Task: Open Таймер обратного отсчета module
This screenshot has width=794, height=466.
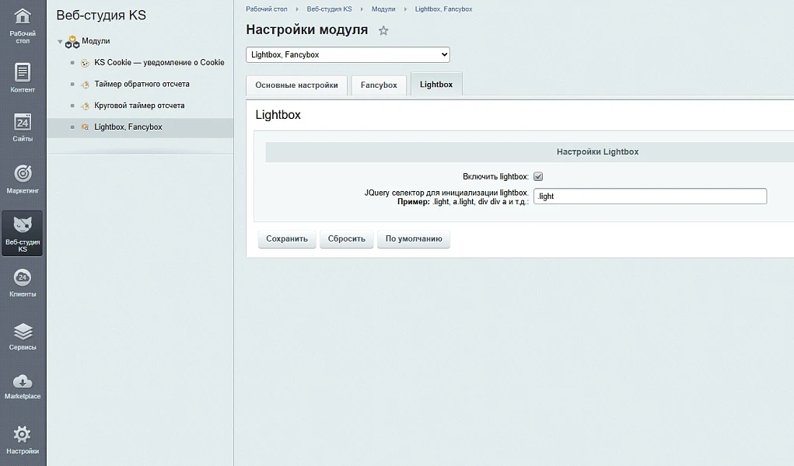Action: click(142, 84)
